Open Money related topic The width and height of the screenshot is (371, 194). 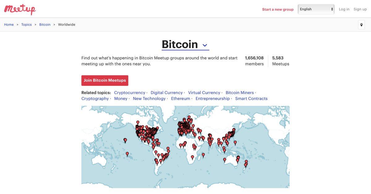coord(121,99)
